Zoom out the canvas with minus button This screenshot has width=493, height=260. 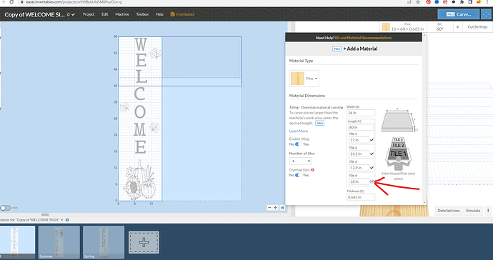click(269, 207)
